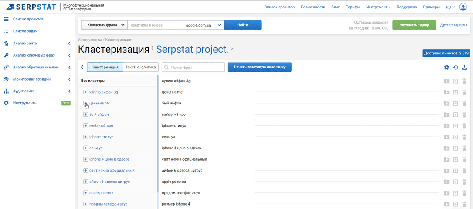Delete the 'сони уа' phrase row

point(464,137)
